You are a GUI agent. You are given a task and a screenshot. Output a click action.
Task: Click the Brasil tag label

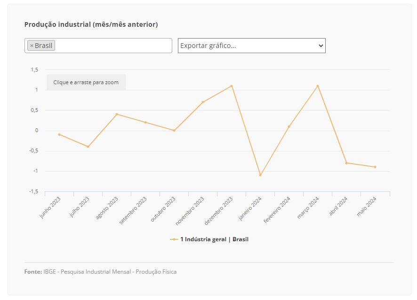(x=44, y=46)
